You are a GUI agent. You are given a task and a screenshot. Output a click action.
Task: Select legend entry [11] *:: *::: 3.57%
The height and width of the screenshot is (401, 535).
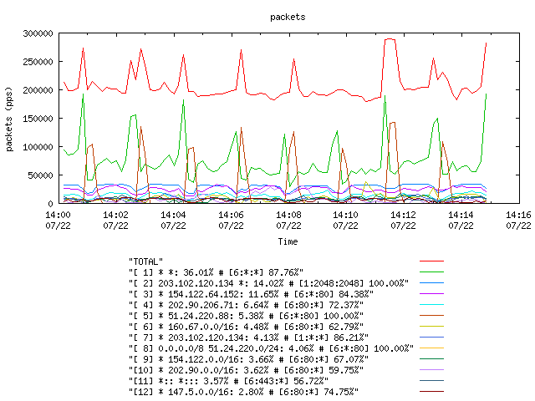tap(228, 381)
